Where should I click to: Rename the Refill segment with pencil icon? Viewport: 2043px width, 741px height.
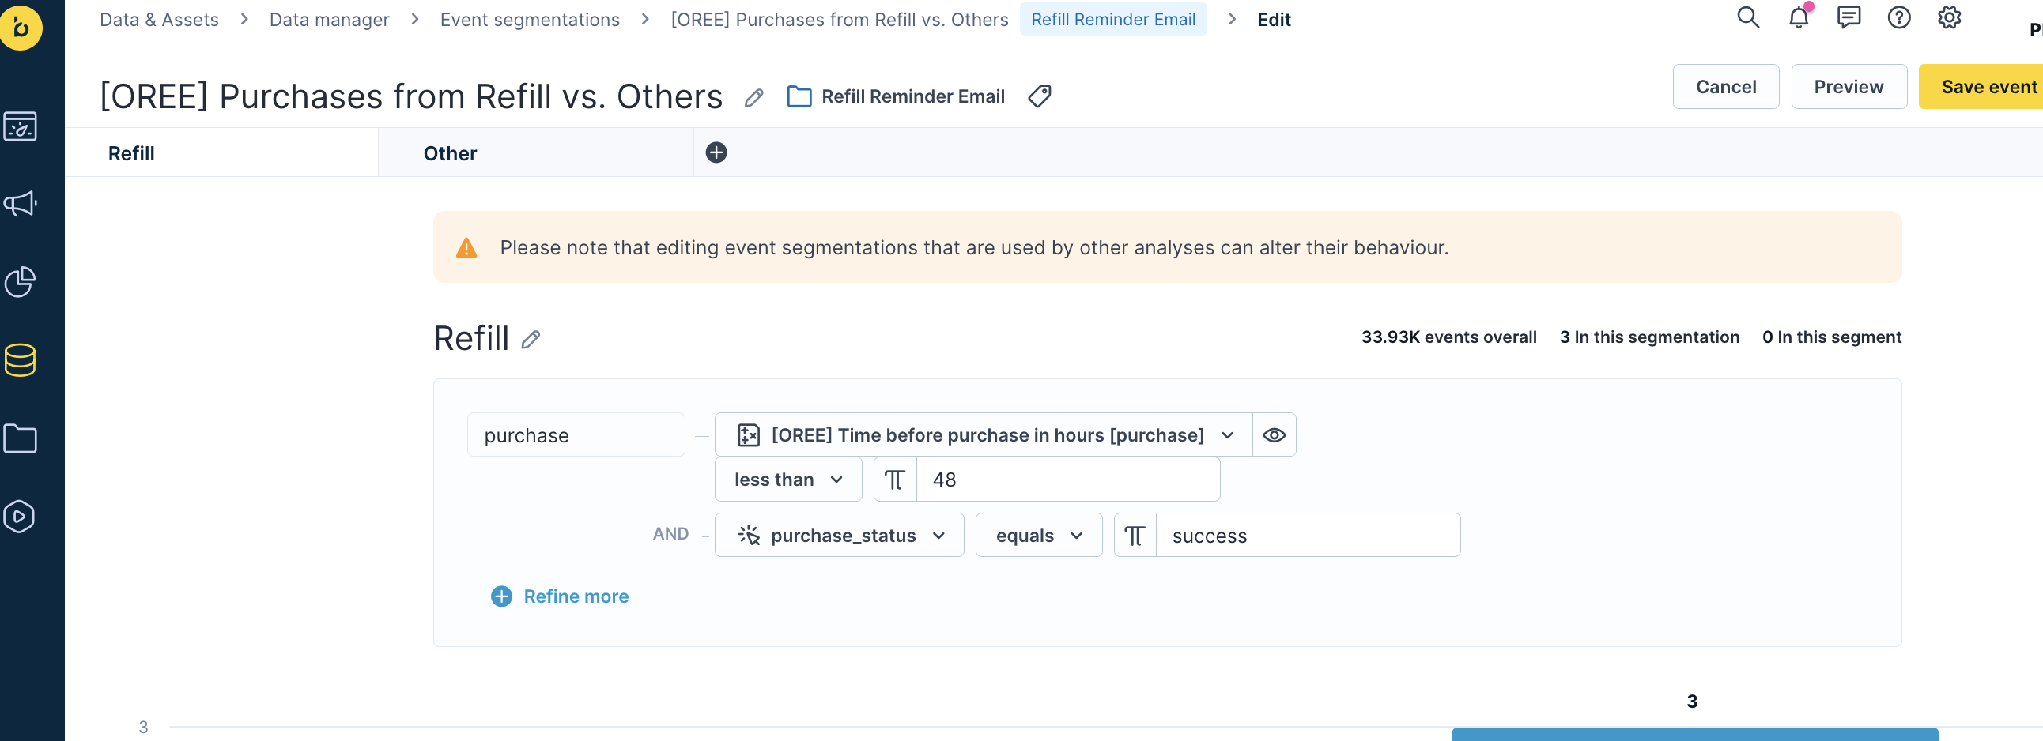[531, 339]
